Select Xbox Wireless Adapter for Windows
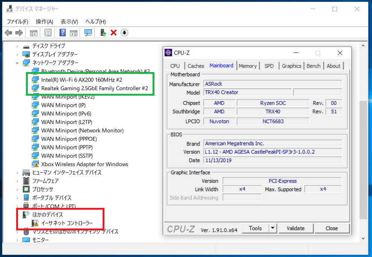 pyautogui.click(x=85, y=164)
